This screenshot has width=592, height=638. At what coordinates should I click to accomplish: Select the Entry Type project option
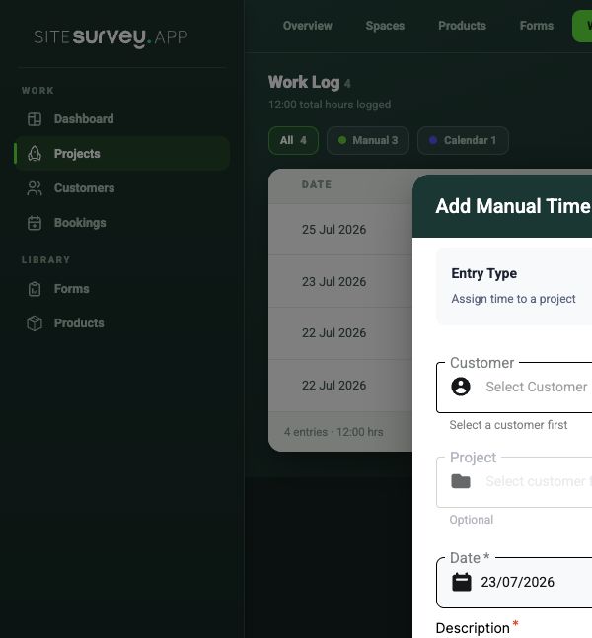tap(514, 286)
